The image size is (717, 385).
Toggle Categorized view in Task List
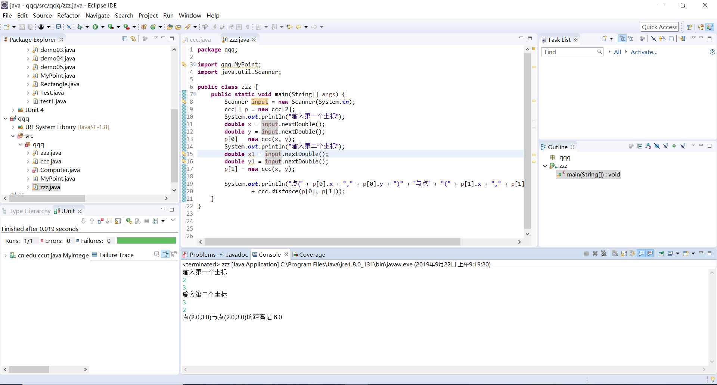click(x=622, y=39)
